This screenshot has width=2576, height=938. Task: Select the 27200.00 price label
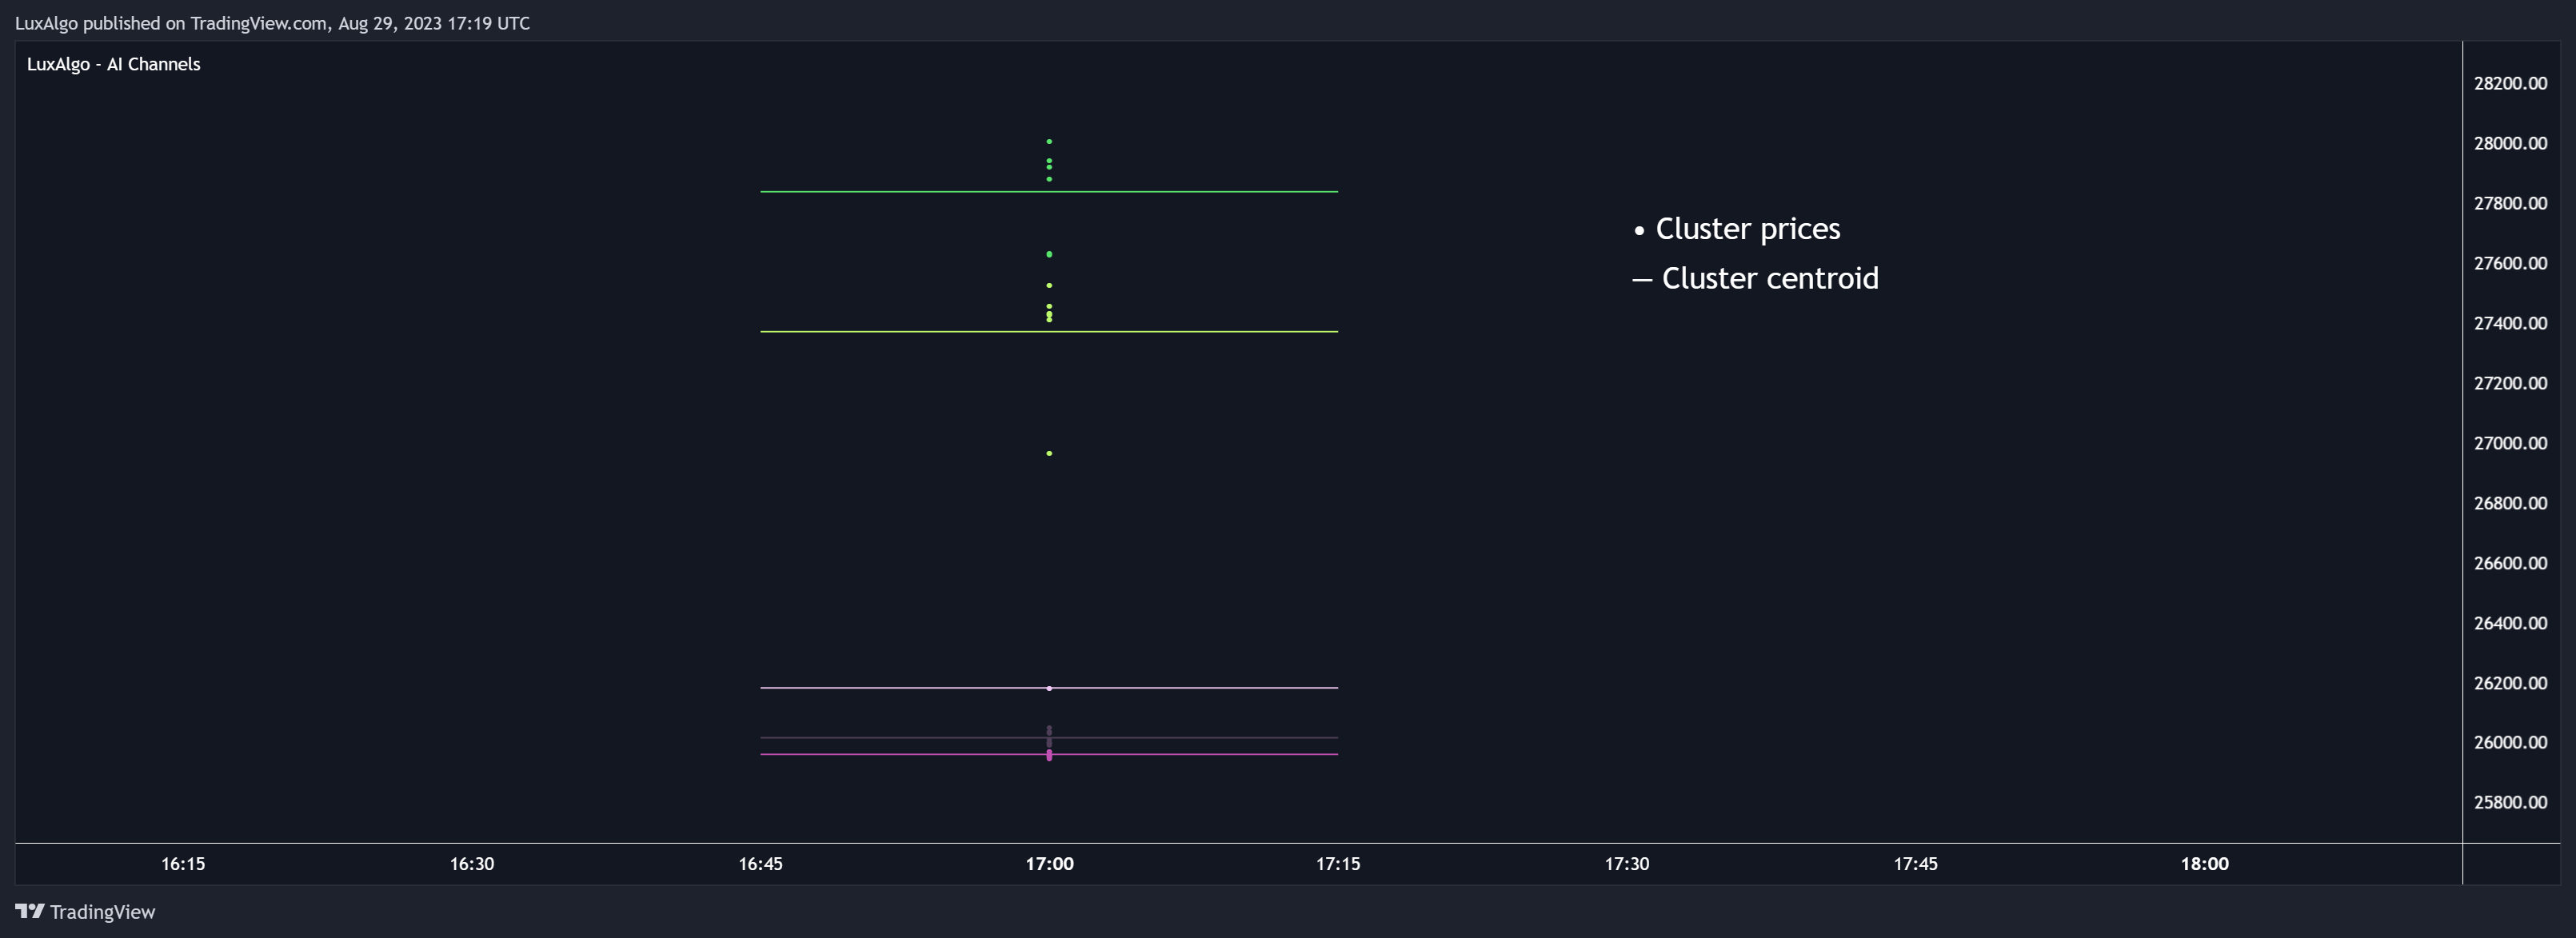2510,383
